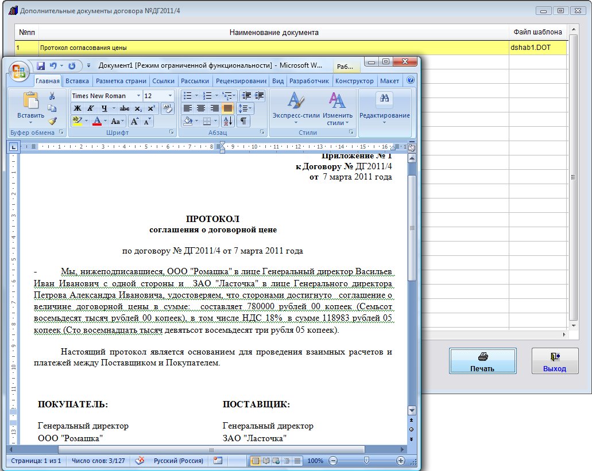The image size is (592, 471).
Task: Open the change case Аа dropdown
Action: click(117, 122)
